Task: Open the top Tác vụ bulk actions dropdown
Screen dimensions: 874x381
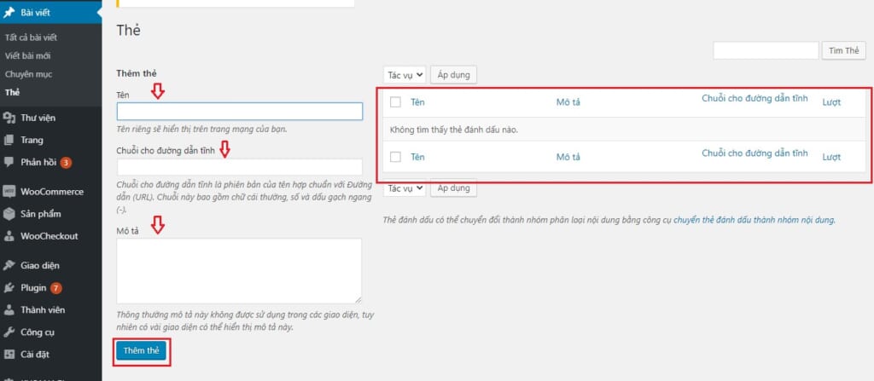Action: [x=405, y=74]
